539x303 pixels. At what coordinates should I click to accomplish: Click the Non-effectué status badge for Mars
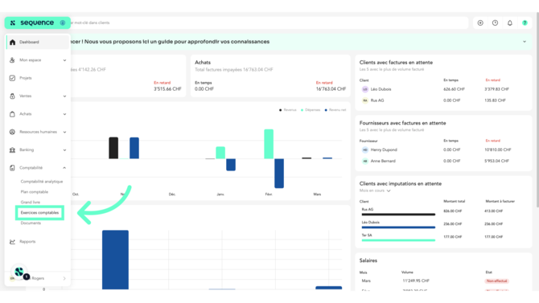pyautogui.click(x=496, y=281)
